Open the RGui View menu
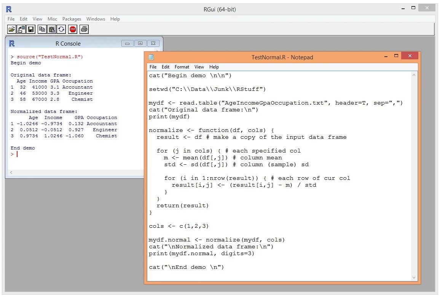Image resolution: width=440 pixels, height=297 pixels. pos(37,19)
